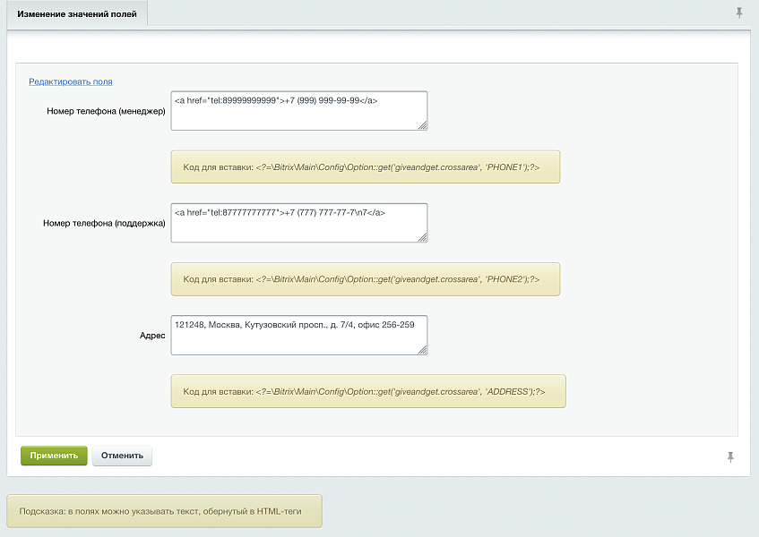
Task: Open the Изменение значений полей tab
Action: coord(77,14)
